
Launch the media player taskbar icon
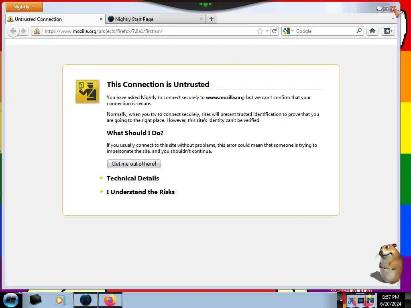click(59, 300)
